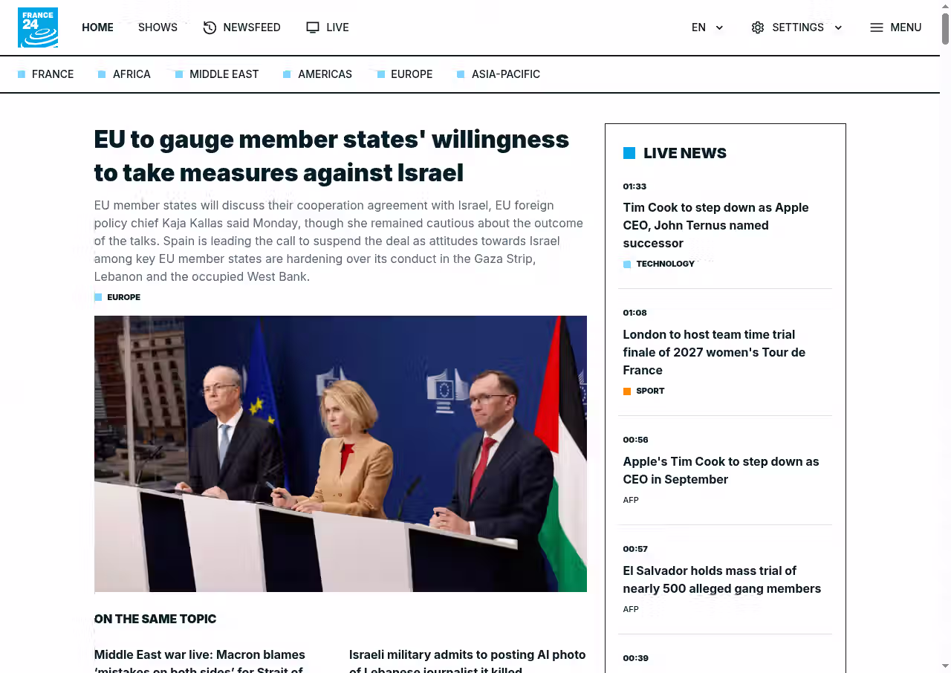951x673 pixels.
Task: Go to the Asia-Pacific section
Action: [505, 74]
